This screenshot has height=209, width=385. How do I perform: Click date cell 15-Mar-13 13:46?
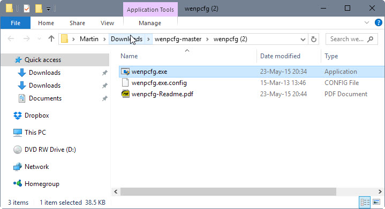tap(283, 83)
